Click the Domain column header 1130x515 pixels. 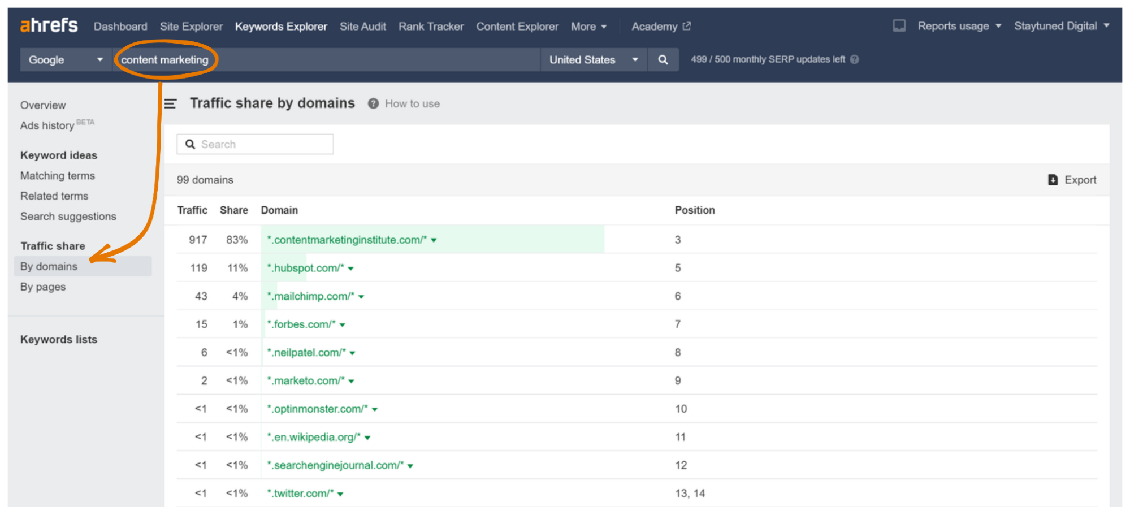pos(279,210)
